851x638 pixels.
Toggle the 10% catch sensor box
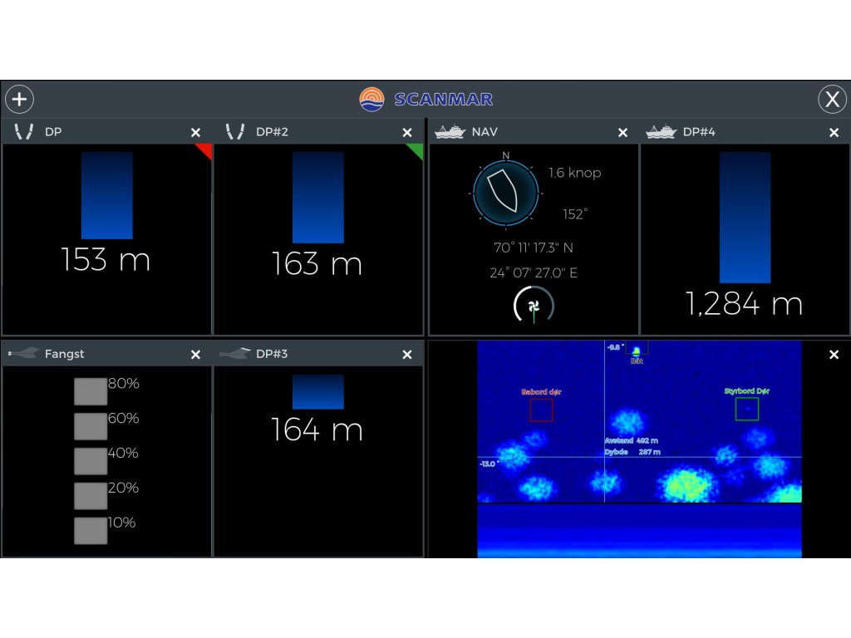pos(91,531)
